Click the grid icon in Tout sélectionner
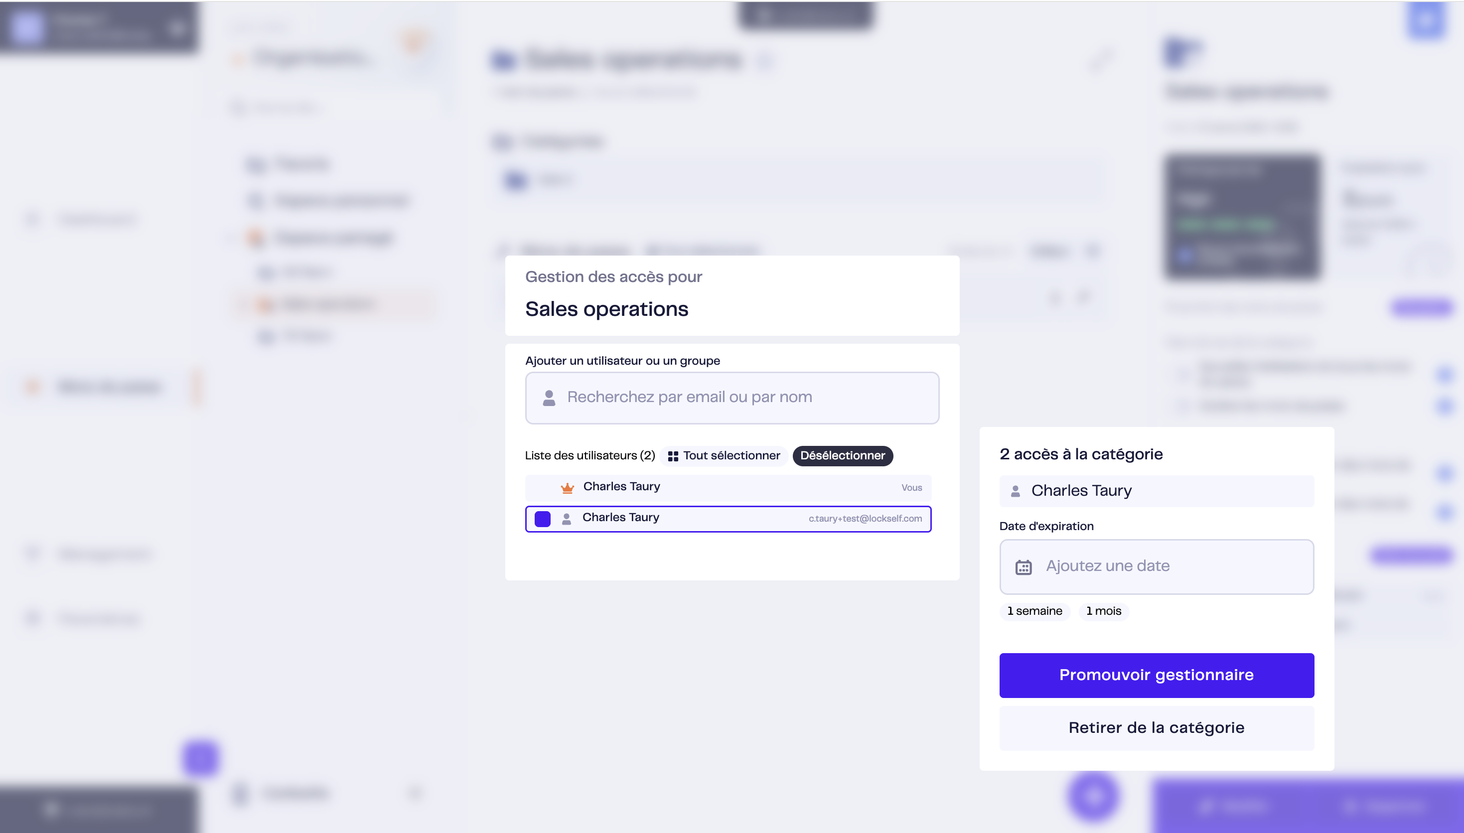The height and width of the screenshot is (833, 1464). tap(673, 456)
